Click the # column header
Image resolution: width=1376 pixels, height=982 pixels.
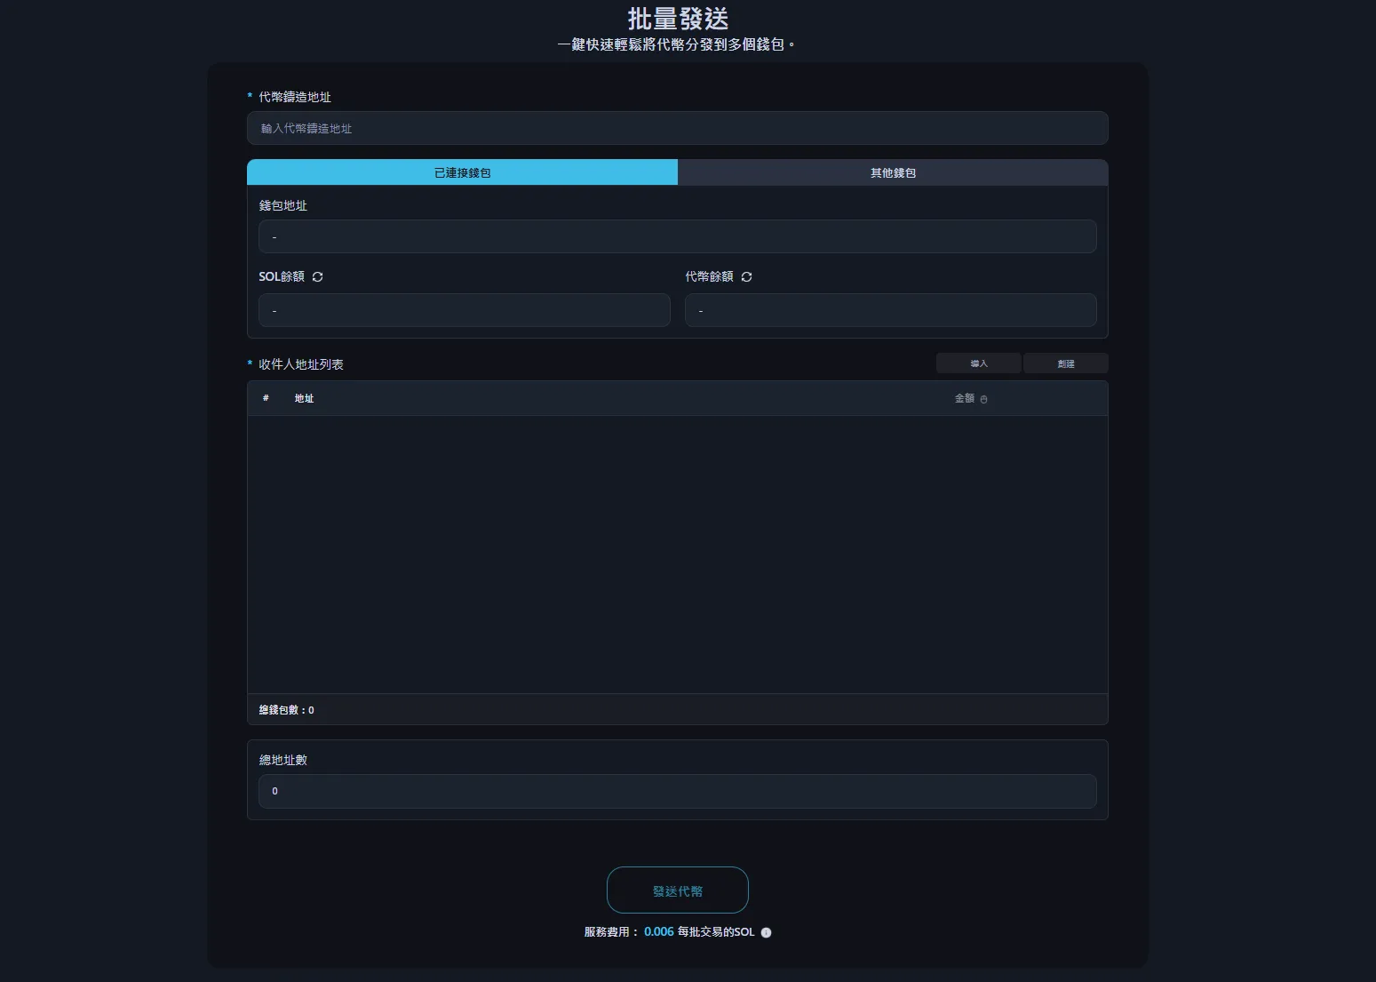pos(266,398)
